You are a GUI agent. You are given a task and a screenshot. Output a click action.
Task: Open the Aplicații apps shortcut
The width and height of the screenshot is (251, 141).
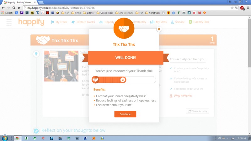coord(7,13)
